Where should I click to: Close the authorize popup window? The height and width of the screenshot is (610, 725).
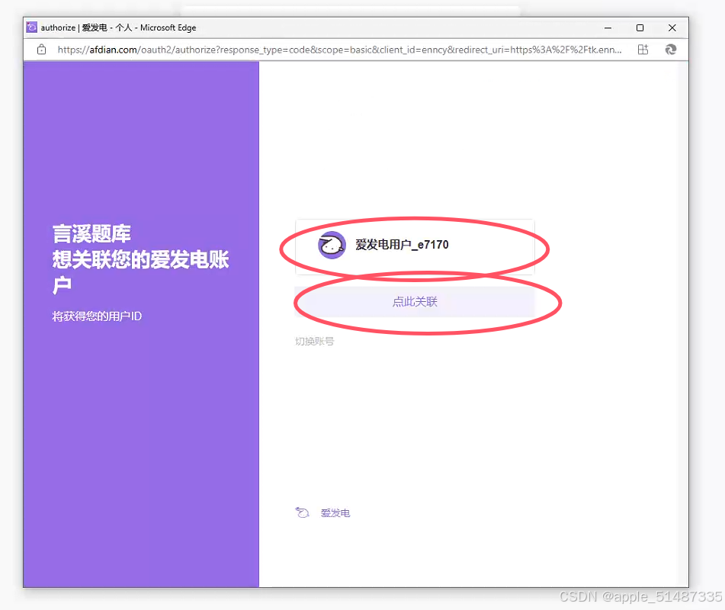coord(672,27)
